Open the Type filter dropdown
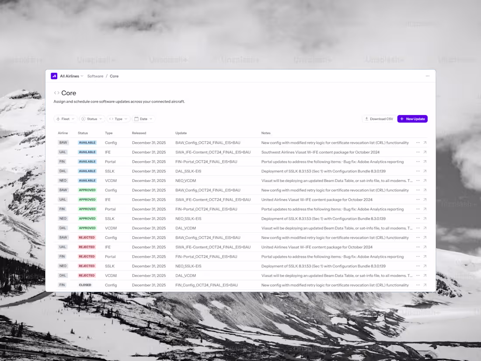481x361 pixels. coord(118,119)
